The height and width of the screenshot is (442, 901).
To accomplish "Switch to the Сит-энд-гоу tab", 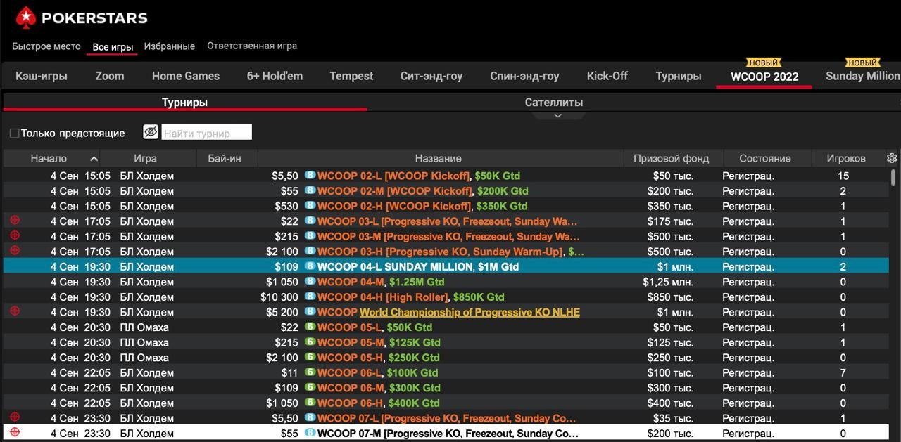I will pyautogui.click(x=431, y=76).
